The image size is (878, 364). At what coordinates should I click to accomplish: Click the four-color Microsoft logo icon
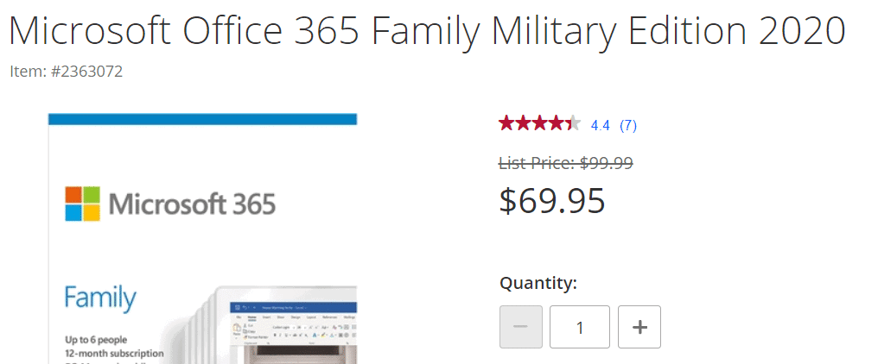coord(83,204)
